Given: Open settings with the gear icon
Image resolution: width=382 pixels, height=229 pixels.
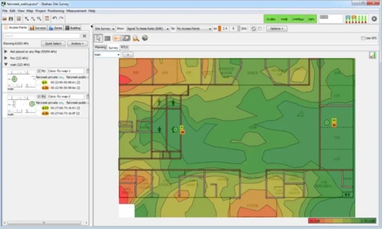Looking at the screenshot, I should (374, 19).
